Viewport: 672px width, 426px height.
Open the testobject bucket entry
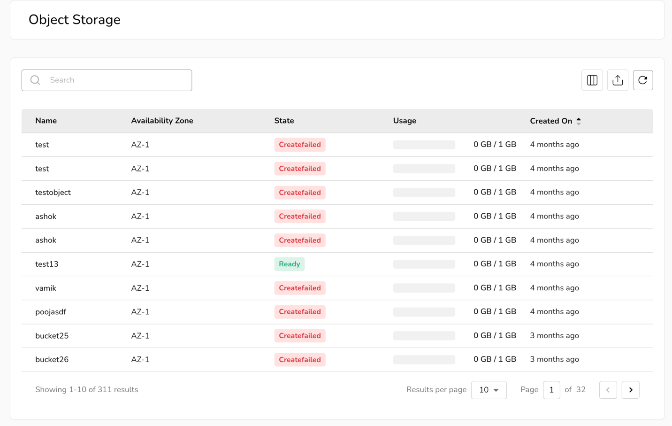[x=53, y=193]
